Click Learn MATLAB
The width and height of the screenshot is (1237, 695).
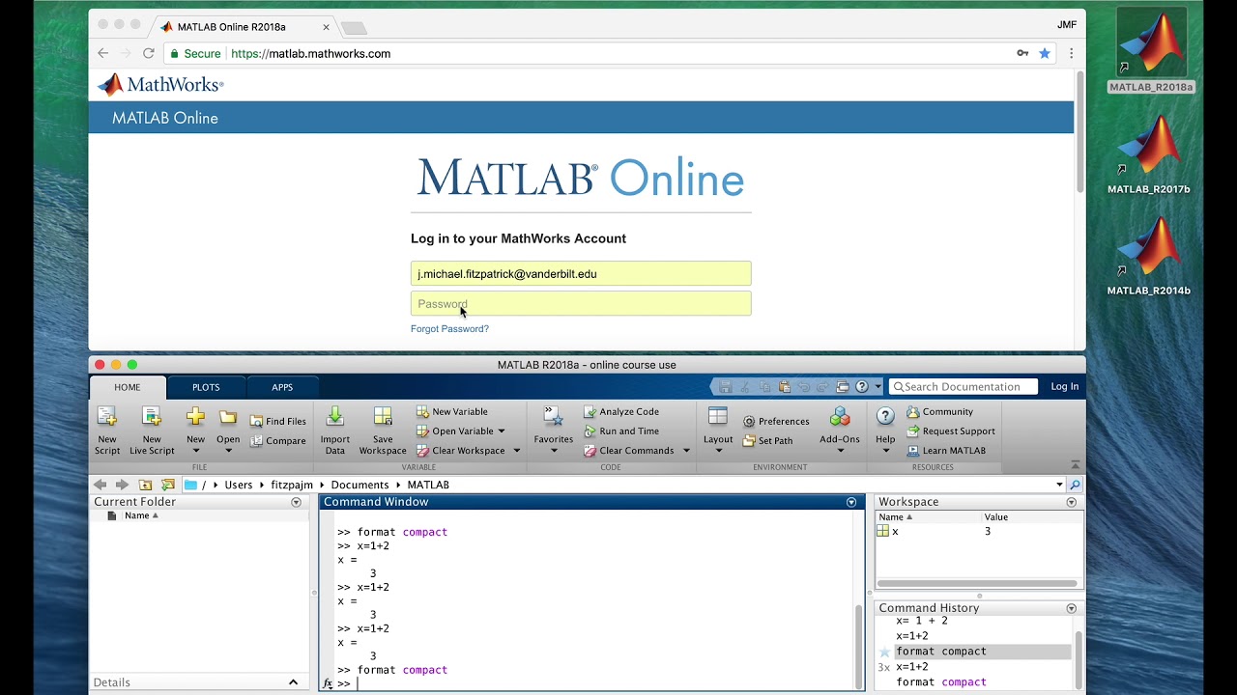point(946,450)
